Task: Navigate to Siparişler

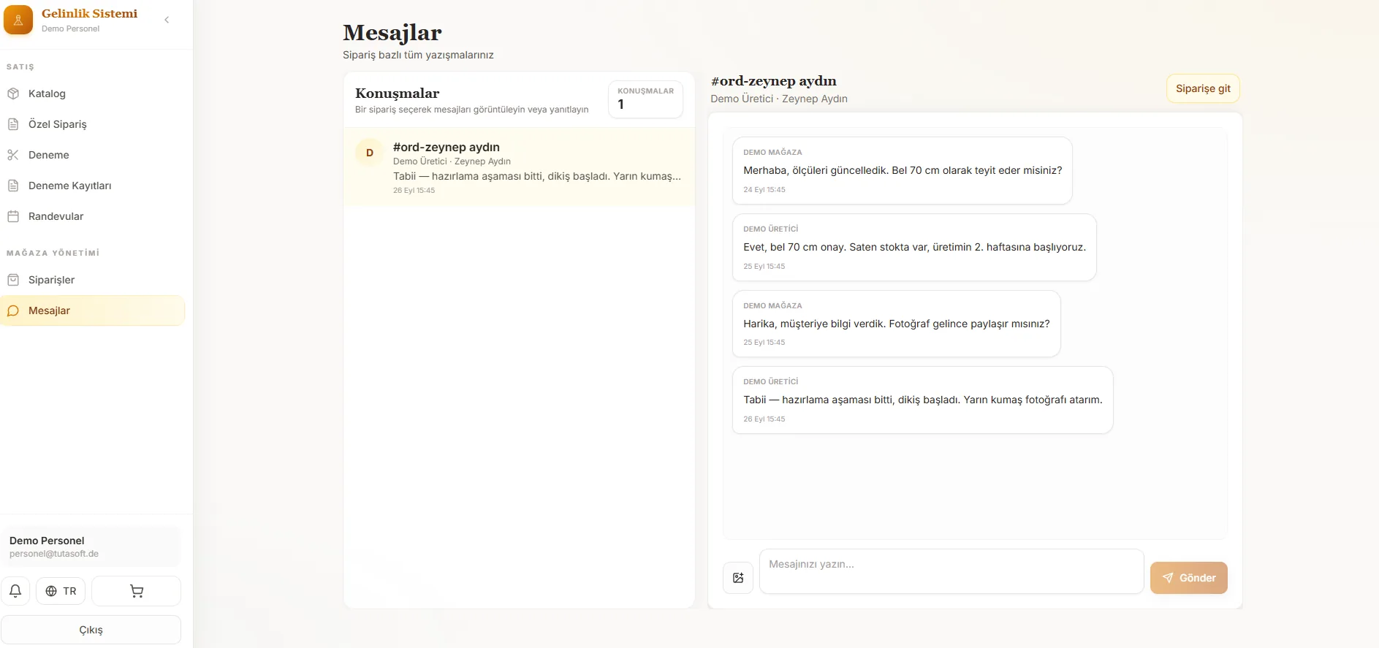Action: pyautogui.click(x=92, y=280)
